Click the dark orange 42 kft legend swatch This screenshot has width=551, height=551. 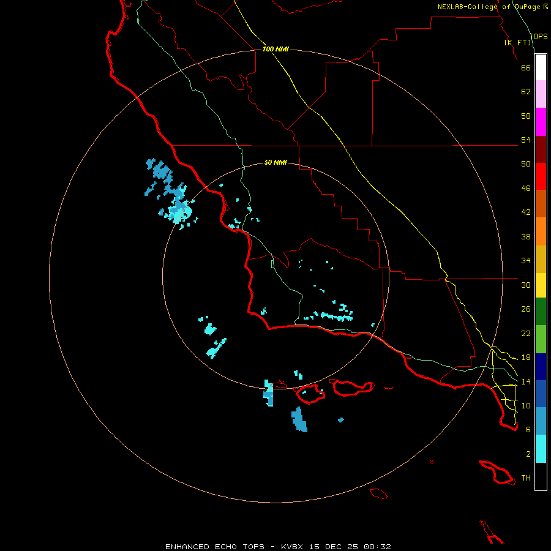pos(541,204)
